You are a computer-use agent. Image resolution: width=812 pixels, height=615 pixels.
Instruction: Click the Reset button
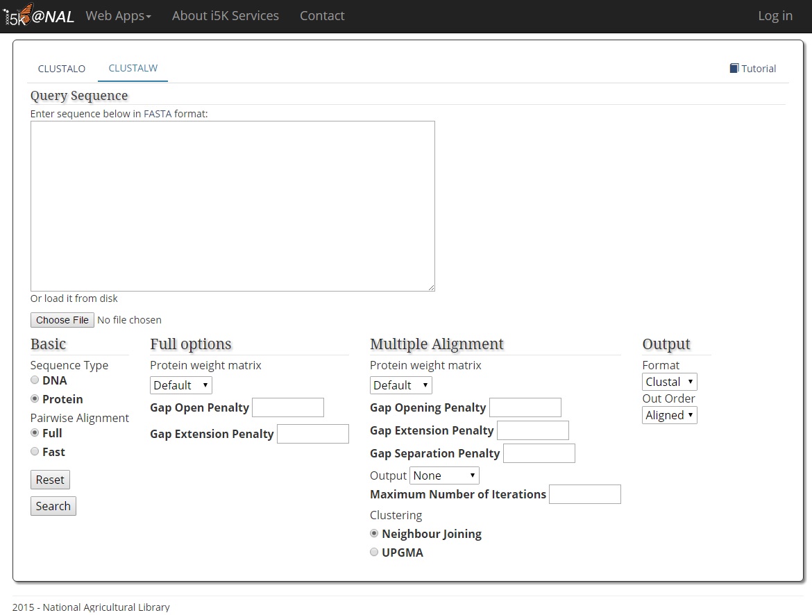50,480
